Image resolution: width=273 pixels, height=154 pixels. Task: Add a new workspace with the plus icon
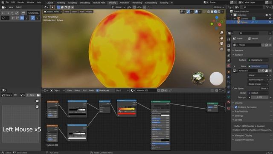tap(171, 3)
